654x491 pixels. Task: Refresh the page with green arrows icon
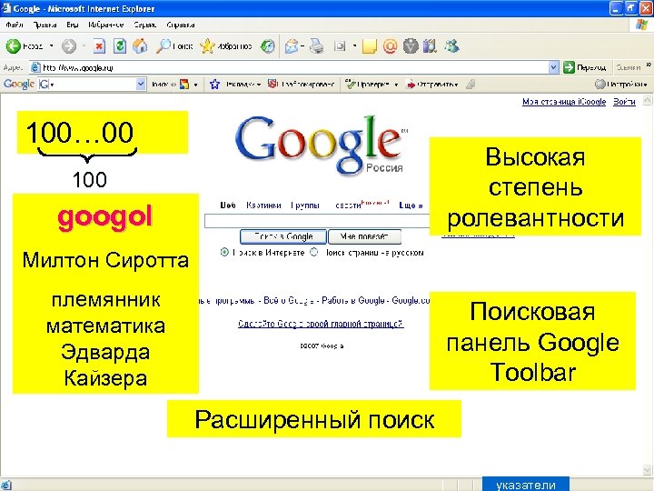pos(120,46)
